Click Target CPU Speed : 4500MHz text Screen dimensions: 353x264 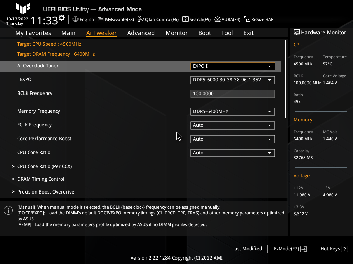coord(49,44)
